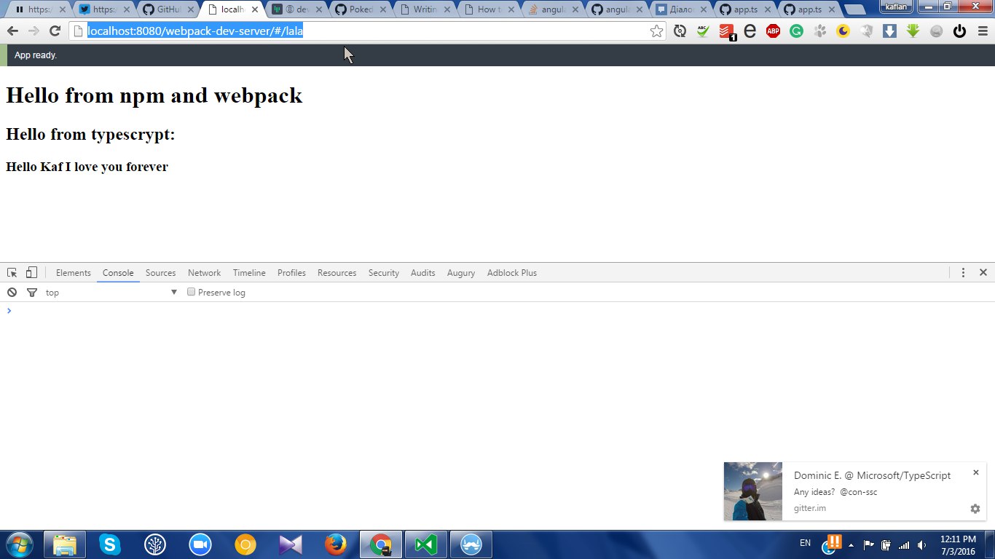
Task: Toggle DevTools device mode icon
Action: tap(31, 272)
